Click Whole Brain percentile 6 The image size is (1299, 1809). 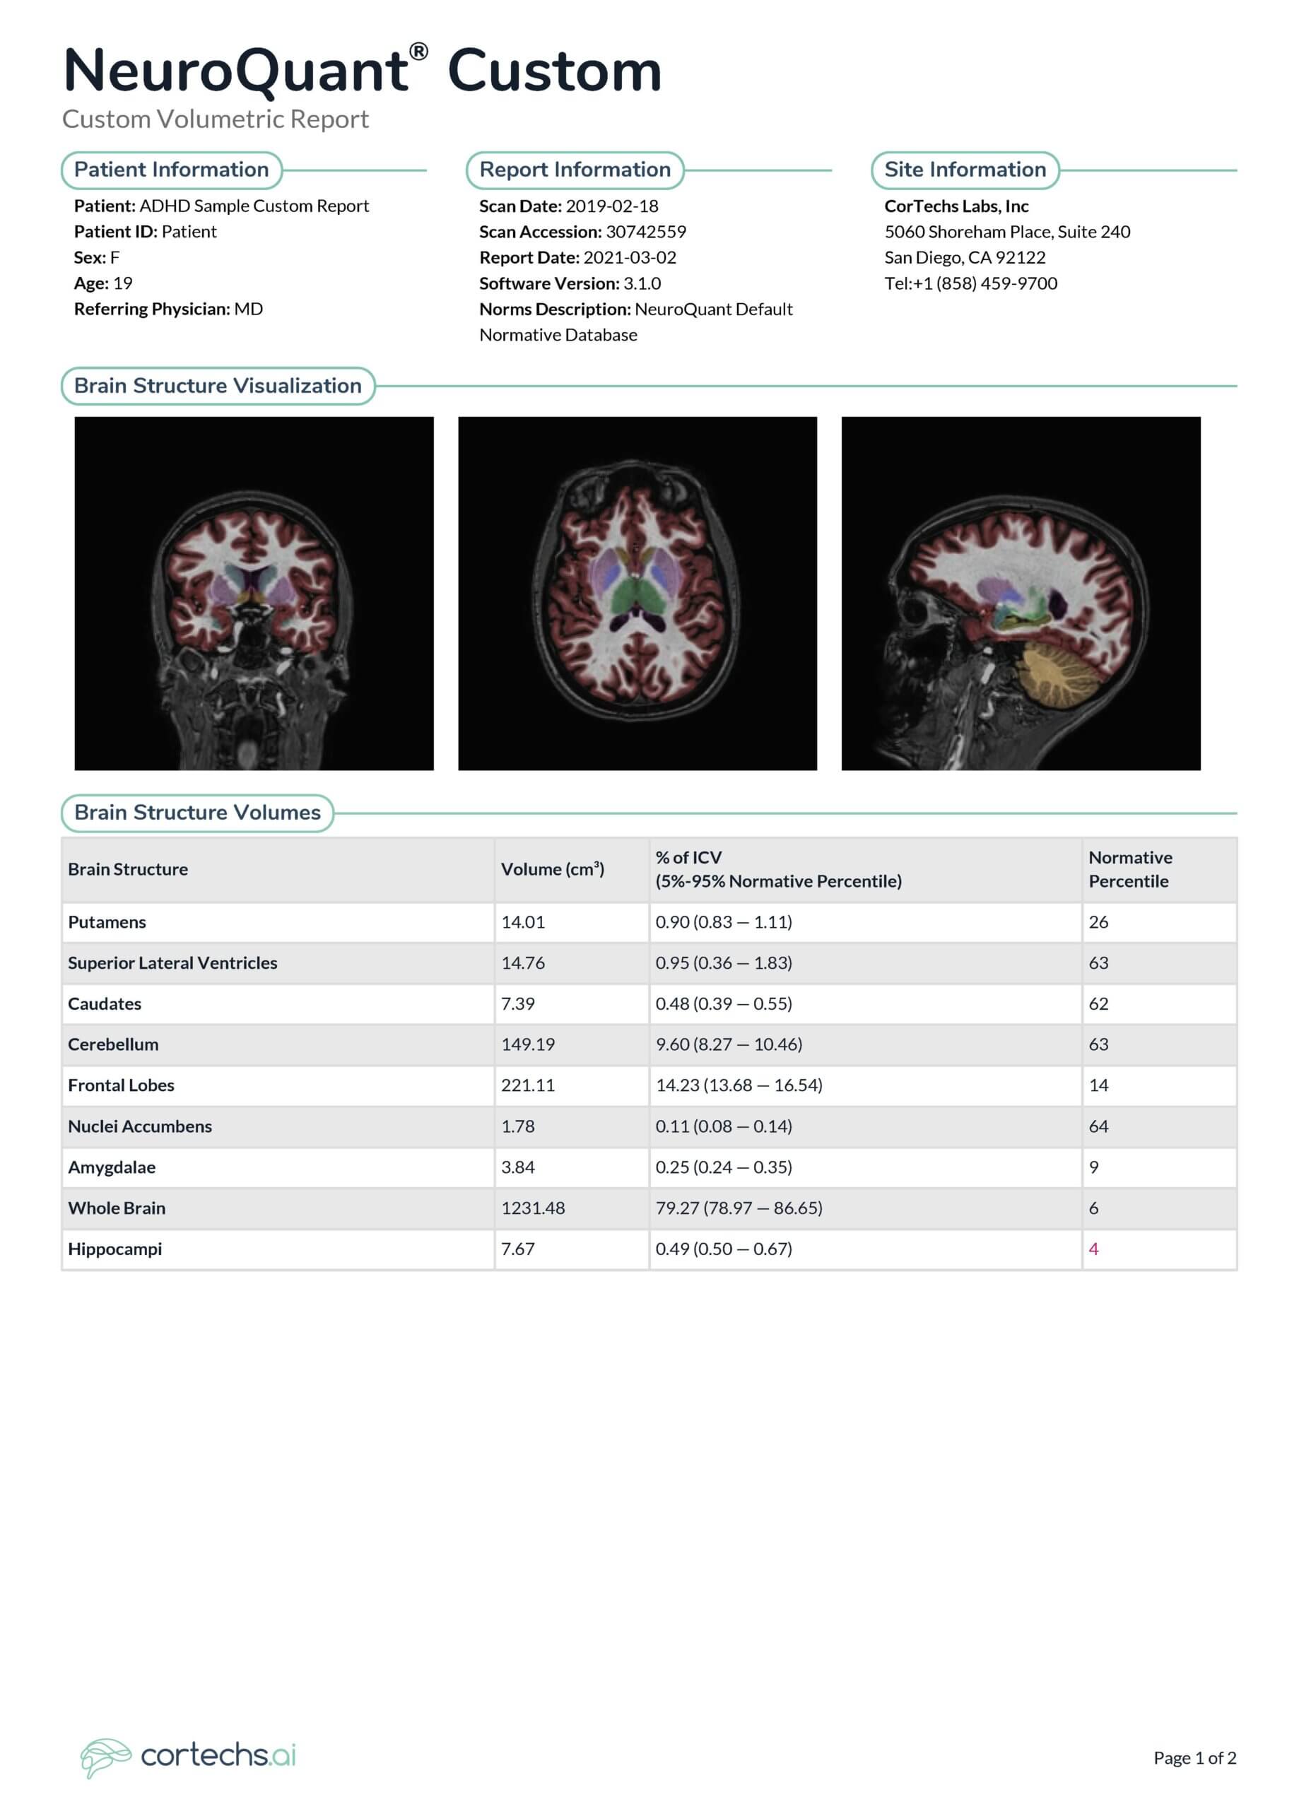[1094, 1208]
